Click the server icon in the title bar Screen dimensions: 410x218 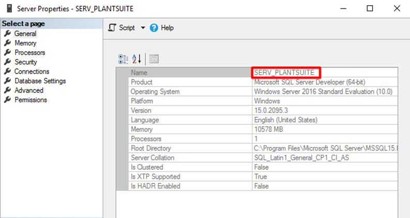coord(9,8)
